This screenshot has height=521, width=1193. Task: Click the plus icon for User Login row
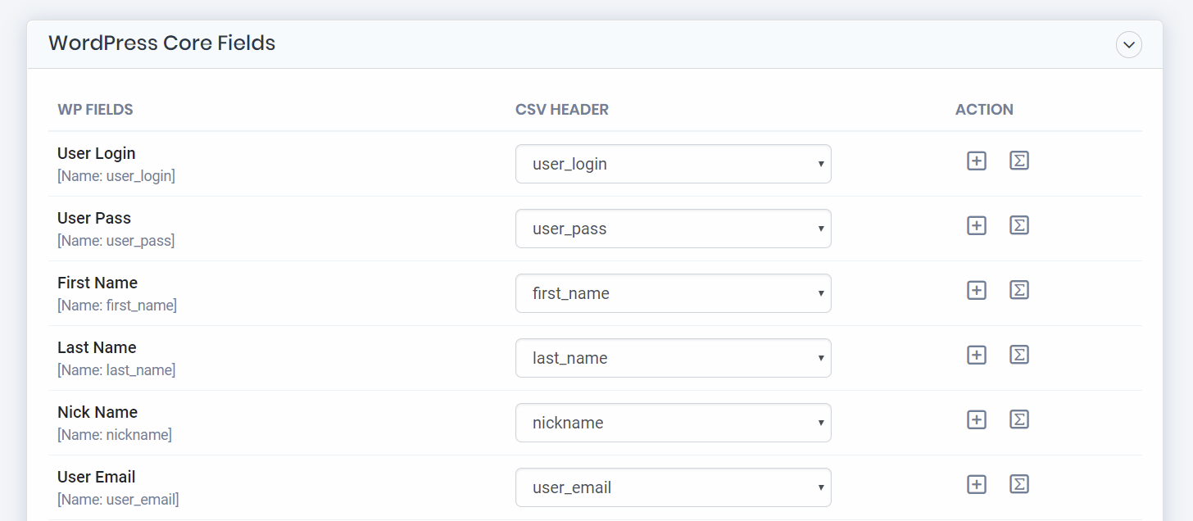(x=976, y=161)
